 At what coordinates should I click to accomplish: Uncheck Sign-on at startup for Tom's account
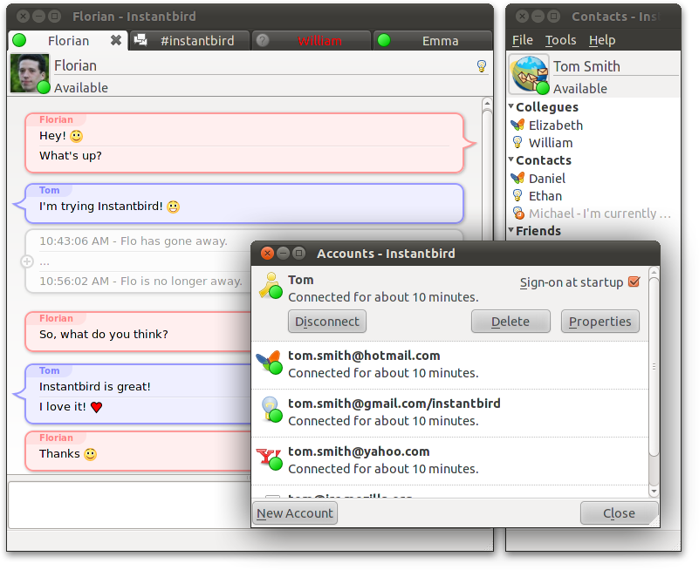(634, 282)
